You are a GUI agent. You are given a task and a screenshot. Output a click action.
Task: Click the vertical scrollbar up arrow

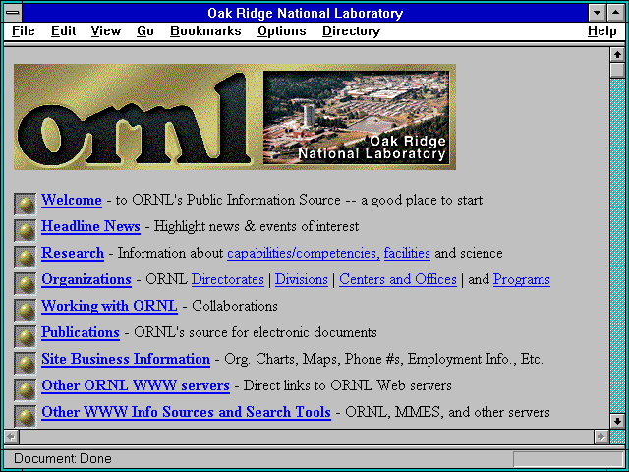[x=617, y=55]
